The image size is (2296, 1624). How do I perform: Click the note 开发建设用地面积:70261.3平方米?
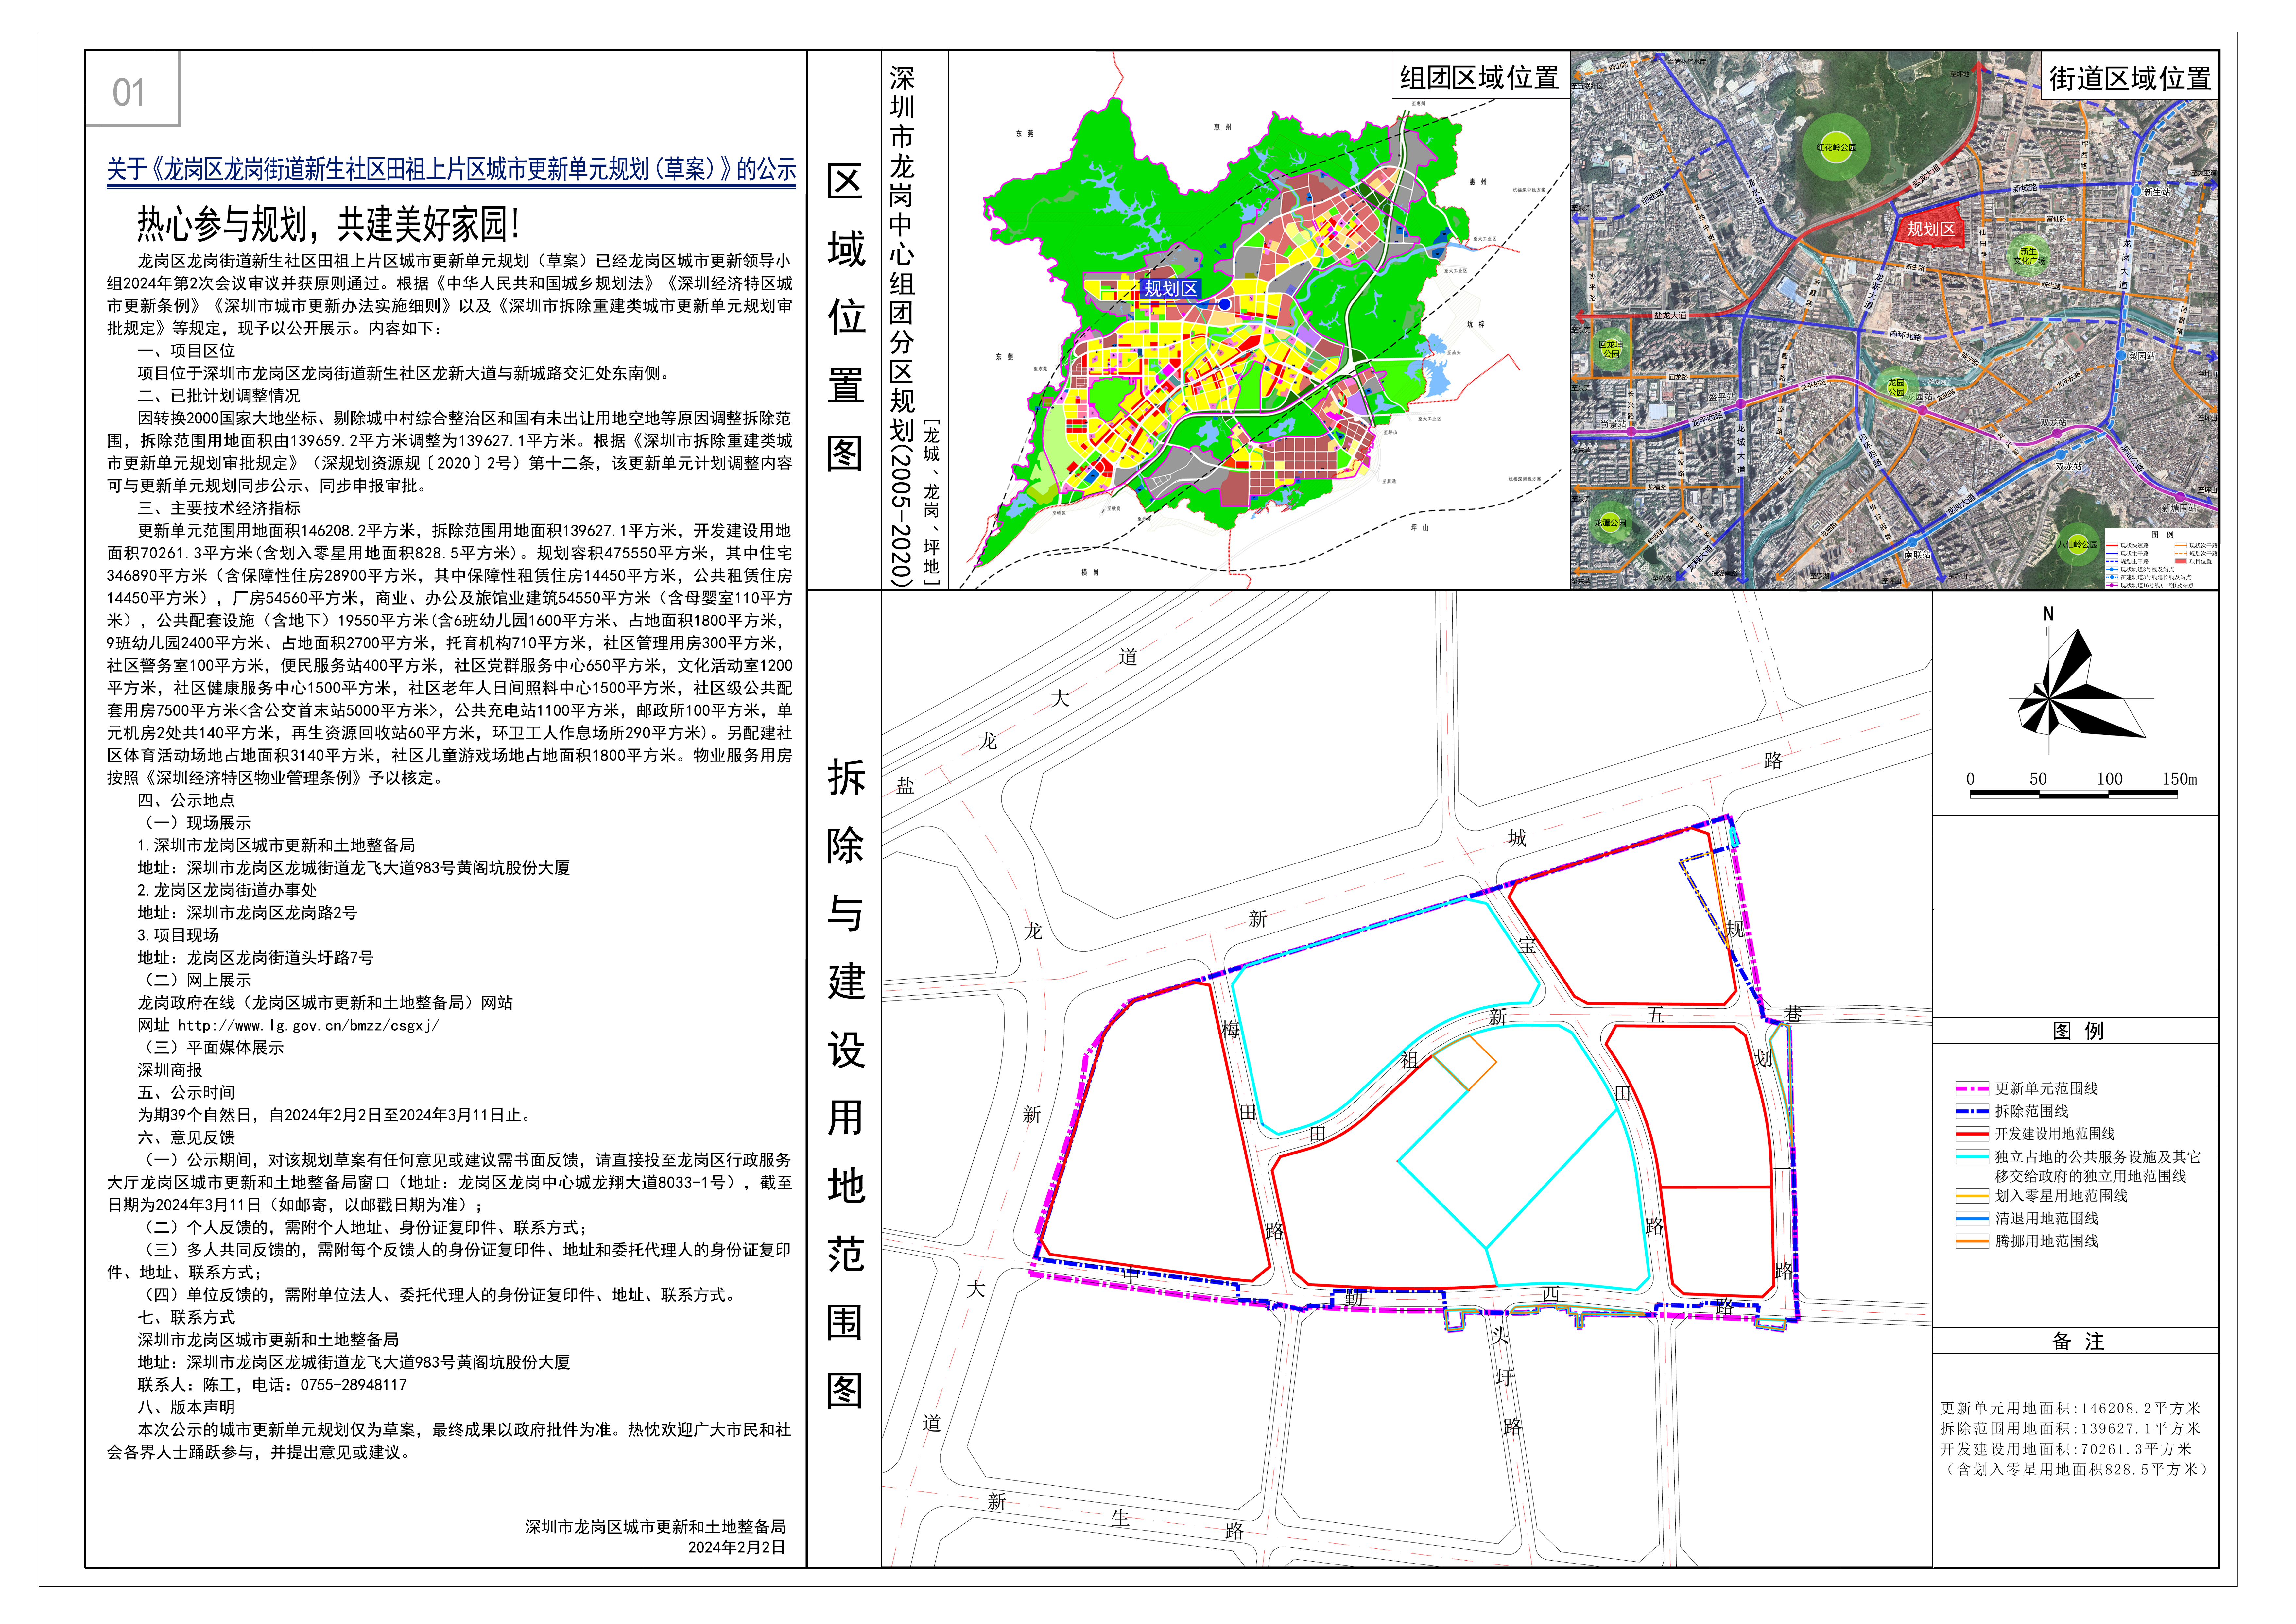tap(2066, 1449)
